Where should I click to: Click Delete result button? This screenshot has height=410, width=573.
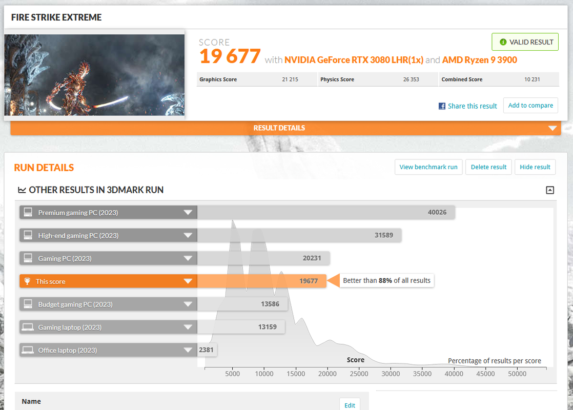(488, 167)
